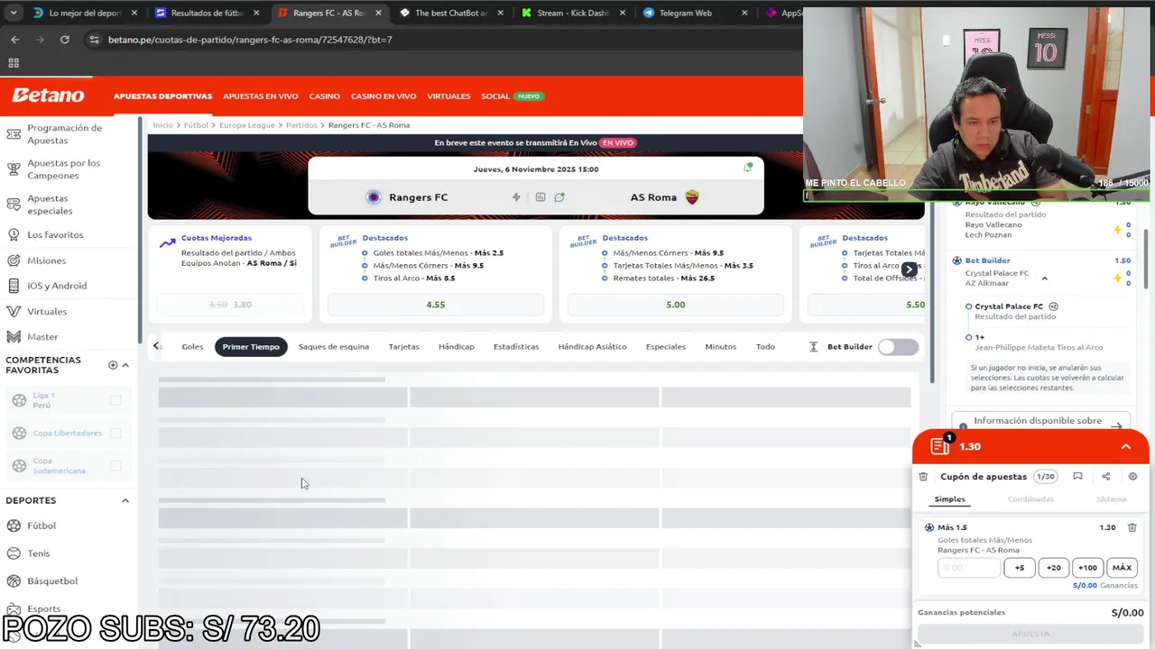Image resolution: width=1155 pixels, height=649 pixels.
Task: Select Tenis in the Deportes list
Action: 39,553
